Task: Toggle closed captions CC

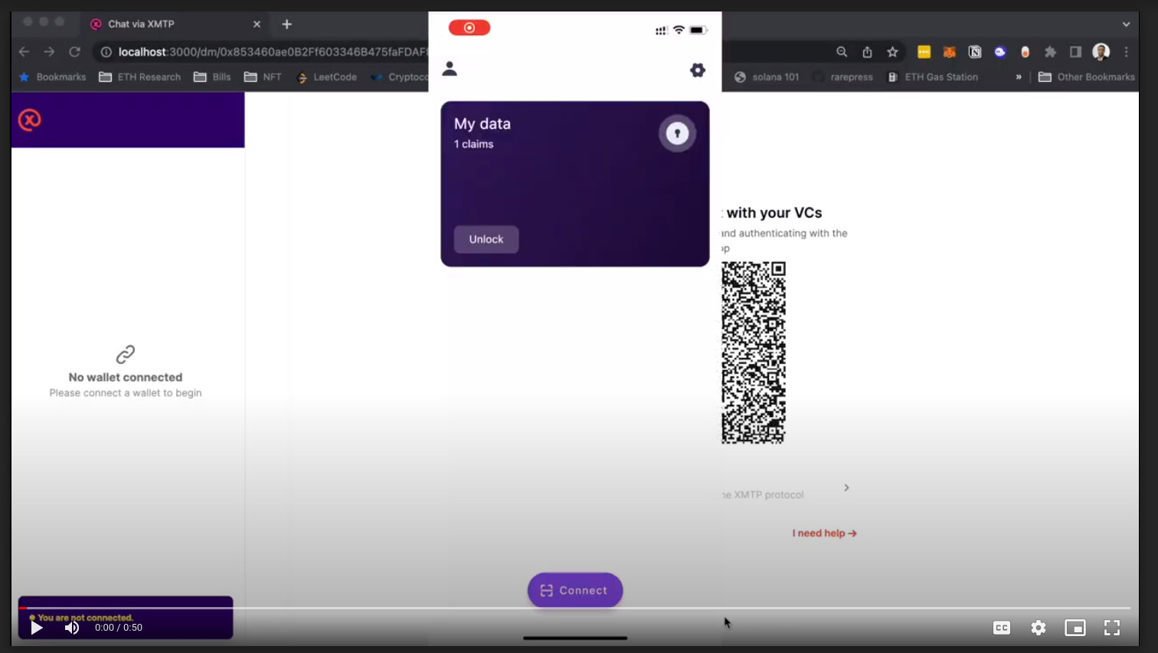Action: click(1001, 628)
